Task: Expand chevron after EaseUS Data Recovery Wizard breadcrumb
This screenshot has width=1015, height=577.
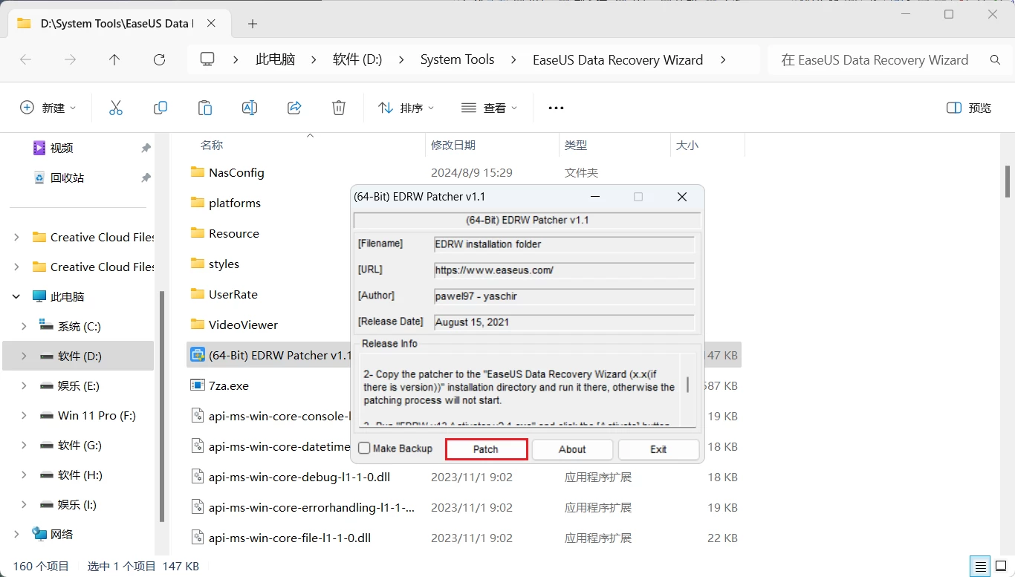Action: 723,60
